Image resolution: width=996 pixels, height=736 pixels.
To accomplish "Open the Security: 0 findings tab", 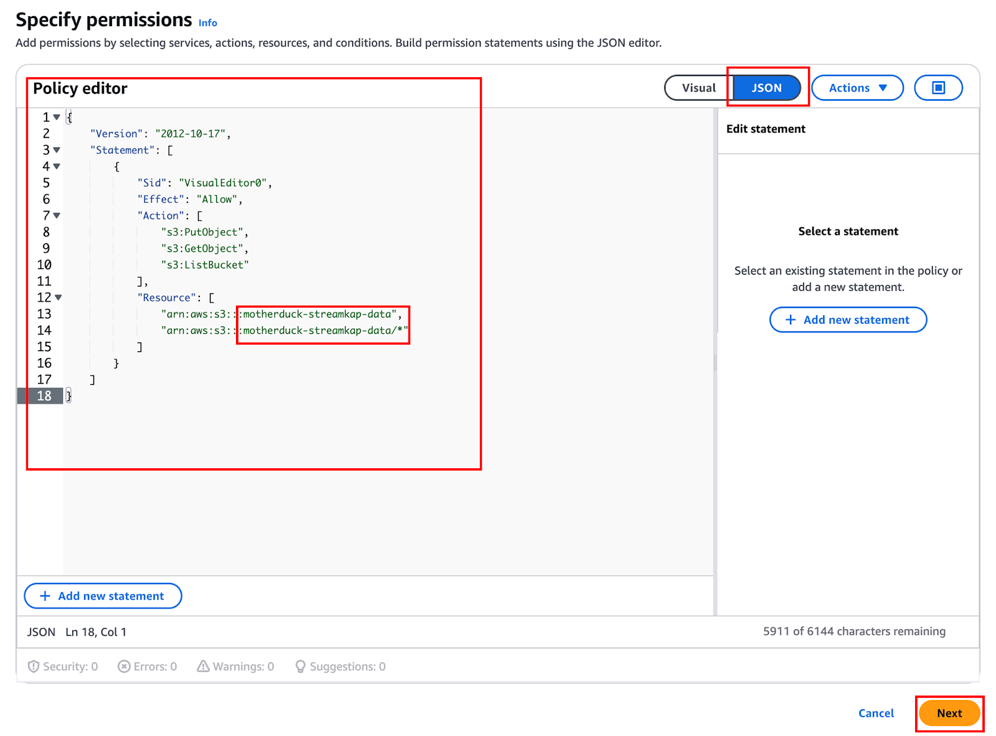I will [x=63, y=666].
